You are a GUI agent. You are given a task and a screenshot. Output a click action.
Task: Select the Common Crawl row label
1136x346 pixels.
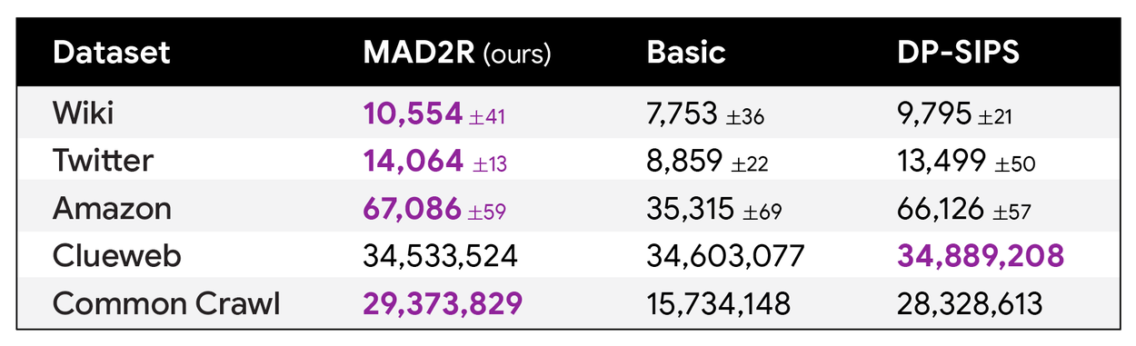pos(166,303)
